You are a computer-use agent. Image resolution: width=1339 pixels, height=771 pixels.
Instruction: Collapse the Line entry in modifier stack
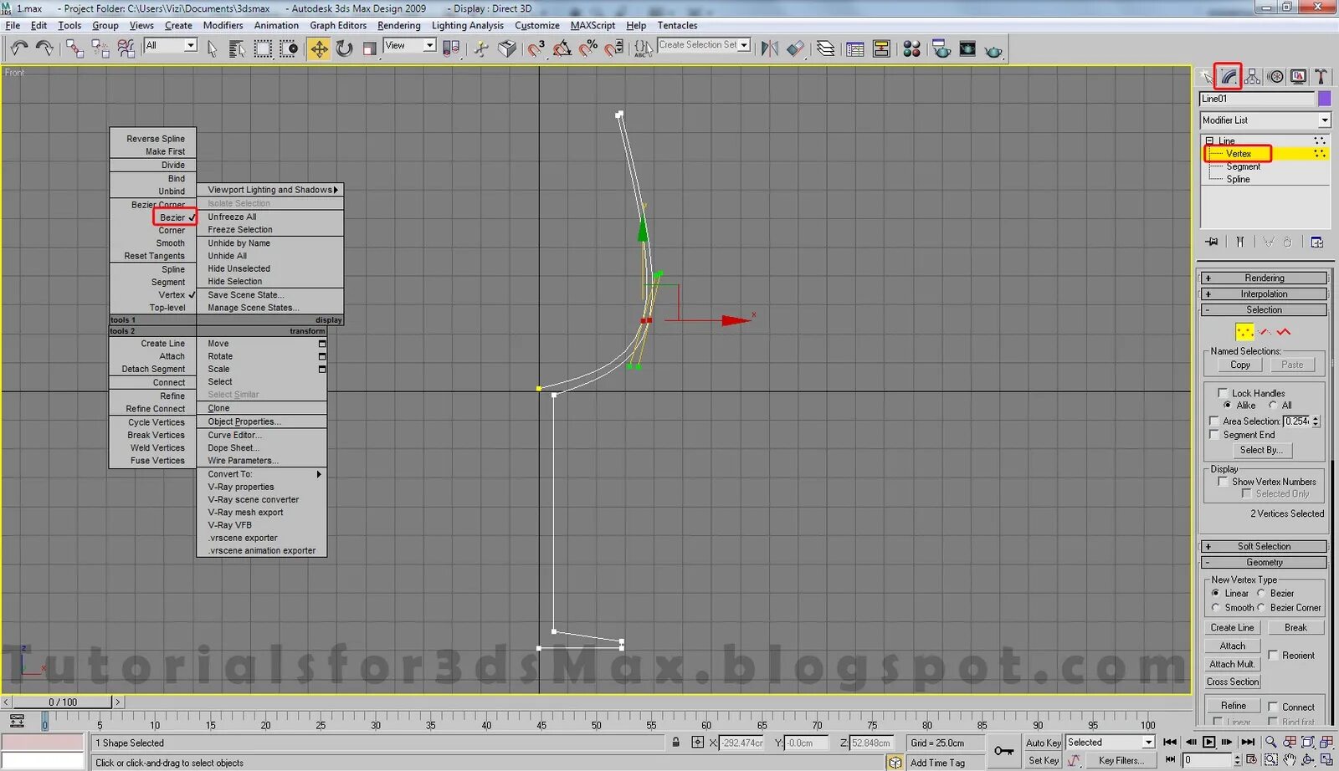pos(1209,140)
